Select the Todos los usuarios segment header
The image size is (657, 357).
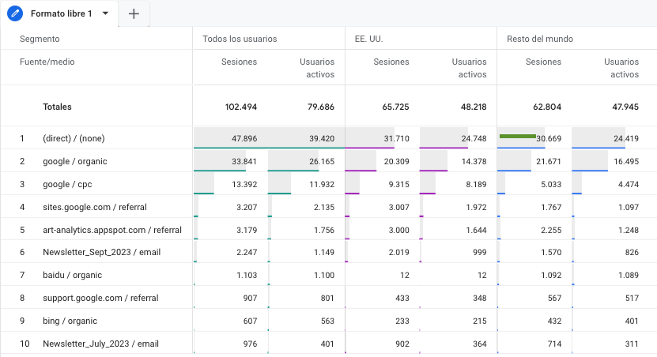click(240, 39)
